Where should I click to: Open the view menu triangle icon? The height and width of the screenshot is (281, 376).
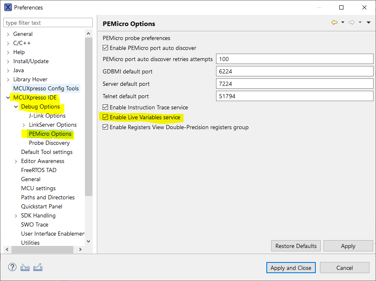(x=369, y=23)
